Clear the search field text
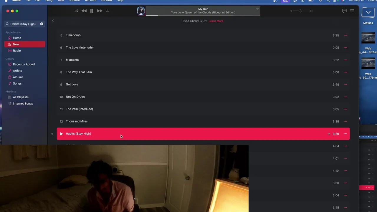 pyautogui.click(x=42, y=24)
